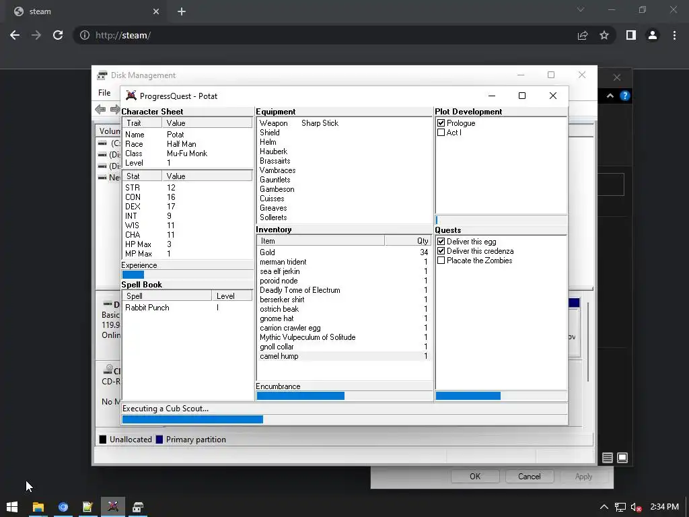Click the Spell column header
The height and width of the screenshot is (517, 689).
click(x=167, y=296)
